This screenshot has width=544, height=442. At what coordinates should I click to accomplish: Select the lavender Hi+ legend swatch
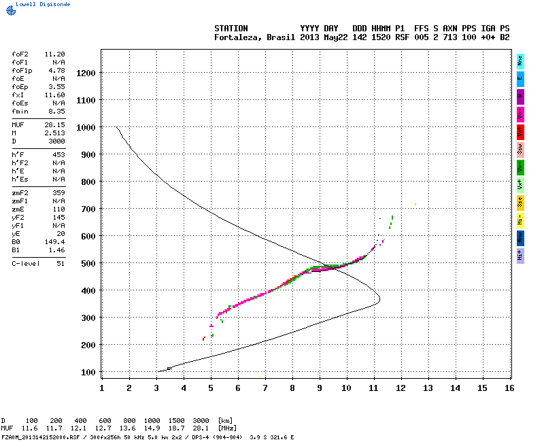pyautogui.click(x=520, y=256)
